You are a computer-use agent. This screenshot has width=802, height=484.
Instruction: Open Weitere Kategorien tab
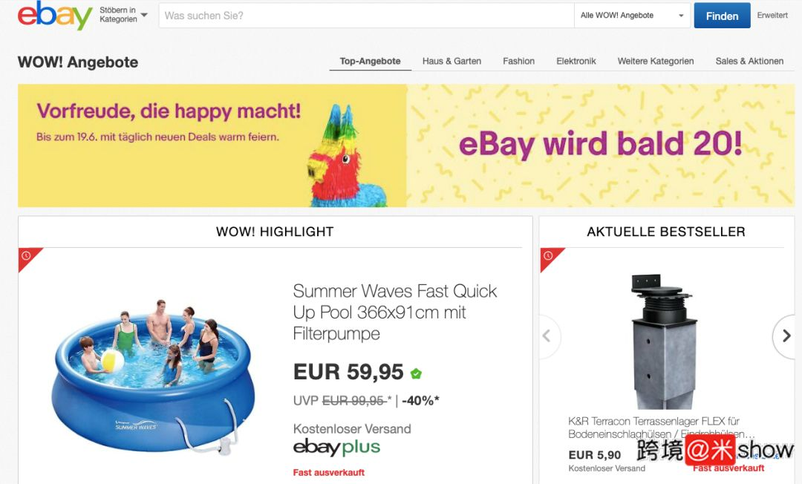click(656, 62)
